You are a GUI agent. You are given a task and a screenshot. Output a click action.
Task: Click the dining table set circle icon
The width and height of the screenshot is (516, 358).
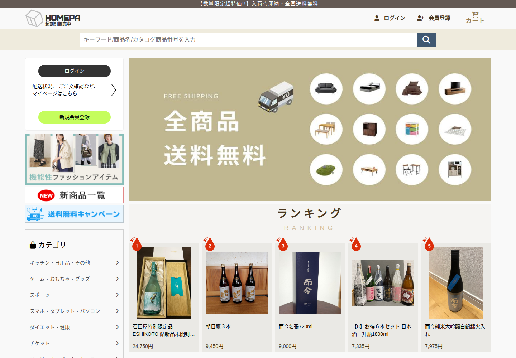pyautogui.click(x=326, y=129)
